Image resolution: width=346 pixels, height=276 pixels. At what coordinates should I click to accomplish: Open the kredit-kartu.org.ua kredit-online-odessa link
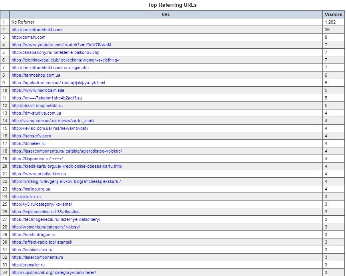click(67, 166)
